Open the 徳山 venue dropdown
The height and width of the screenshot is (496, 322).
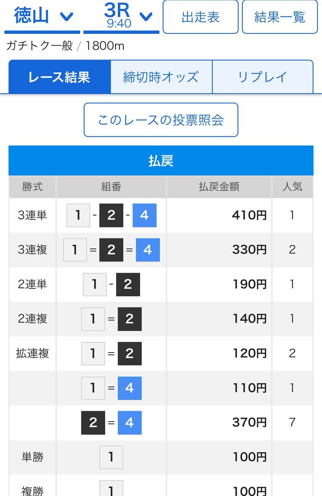[x=42, y=17]
